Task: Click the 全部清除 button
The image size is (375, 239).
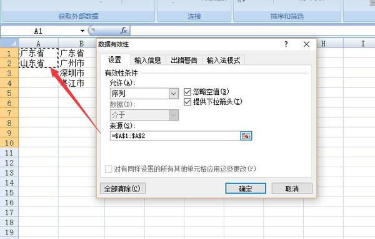Action: pyautogui.click(x=122, y=188)
